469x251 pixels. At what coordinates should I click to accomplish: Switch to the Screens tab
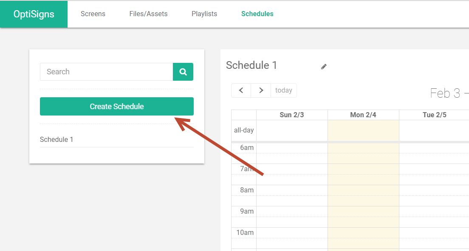click(93, 14)
